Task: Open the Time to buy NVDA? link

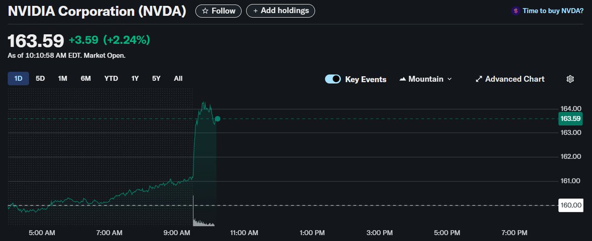Action: tap(553, 10)
